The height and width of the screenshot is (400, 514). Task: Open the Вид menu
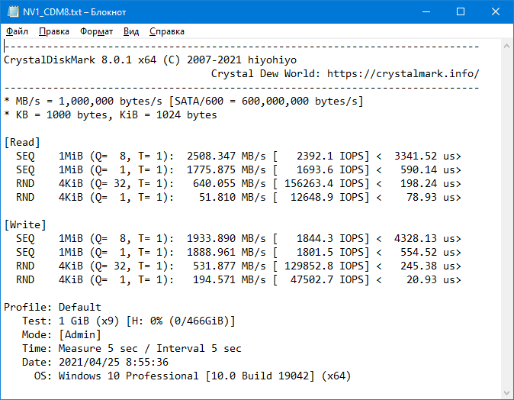coord(131,31)
